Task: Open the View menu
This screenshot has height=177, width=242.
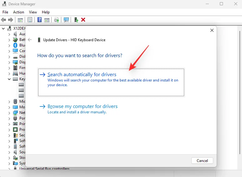Action: point(33,12)
